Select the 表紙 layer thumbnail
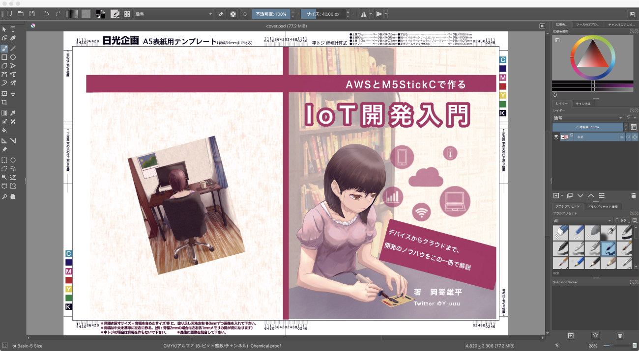The image size is (639, 351). (565, 137)
